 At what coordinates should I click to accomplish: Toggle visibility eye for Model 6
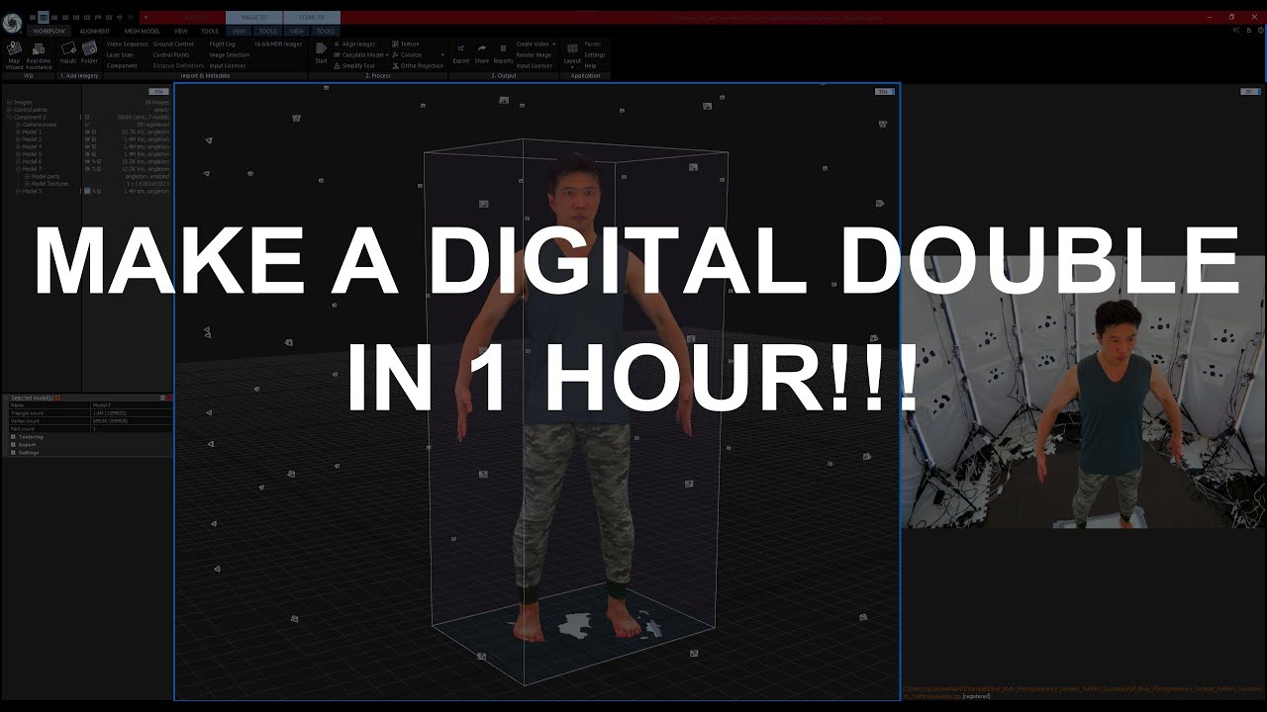(x=87, y=161)
